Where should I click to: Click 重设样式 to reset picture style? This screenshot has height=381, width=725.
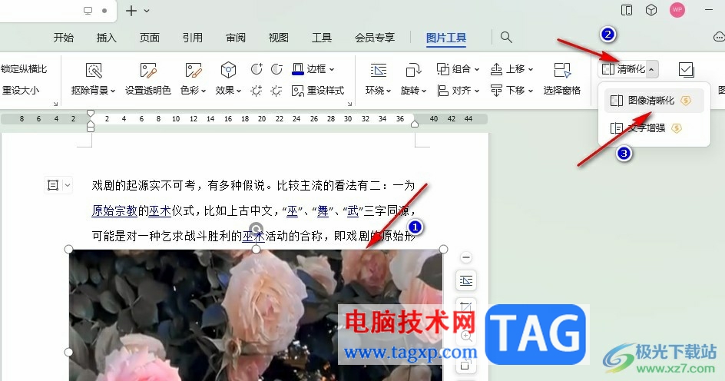tap(318, 91)
